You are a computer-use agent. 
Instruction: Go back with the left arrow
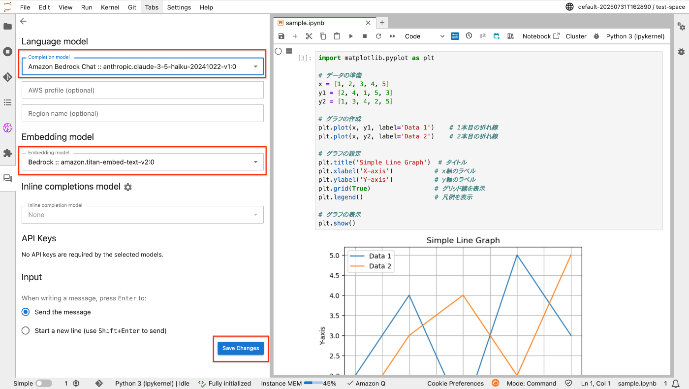(23, 21)
